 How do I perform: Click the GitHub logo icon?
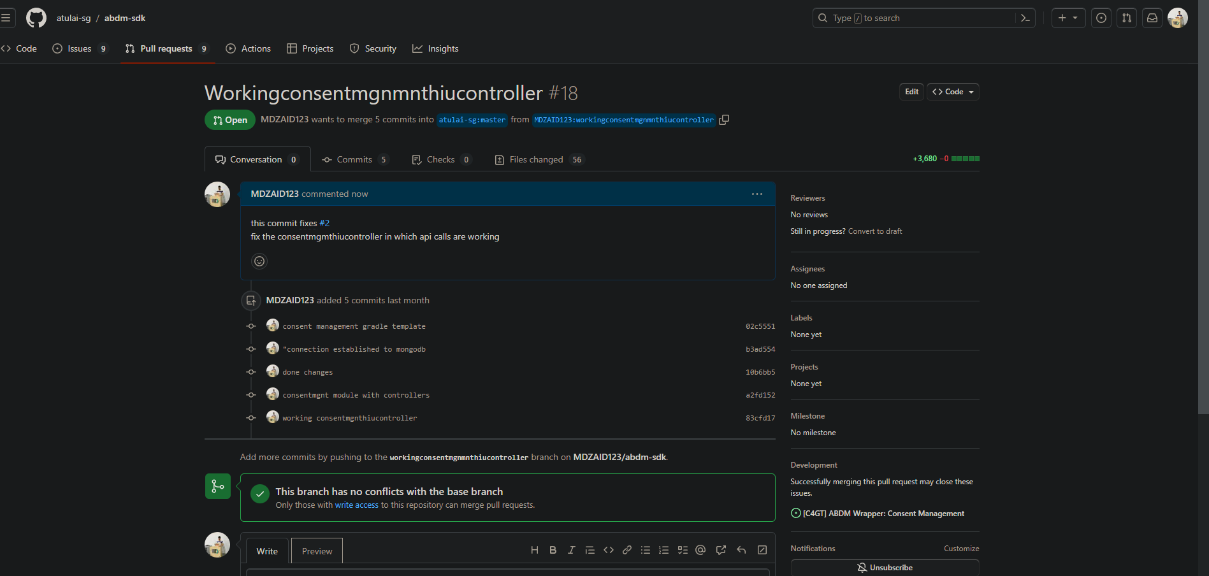[36, 18]
